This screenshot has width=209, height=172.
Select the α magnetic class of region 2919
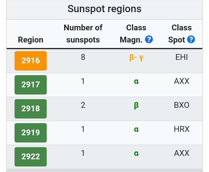click(x=136, y=130)
